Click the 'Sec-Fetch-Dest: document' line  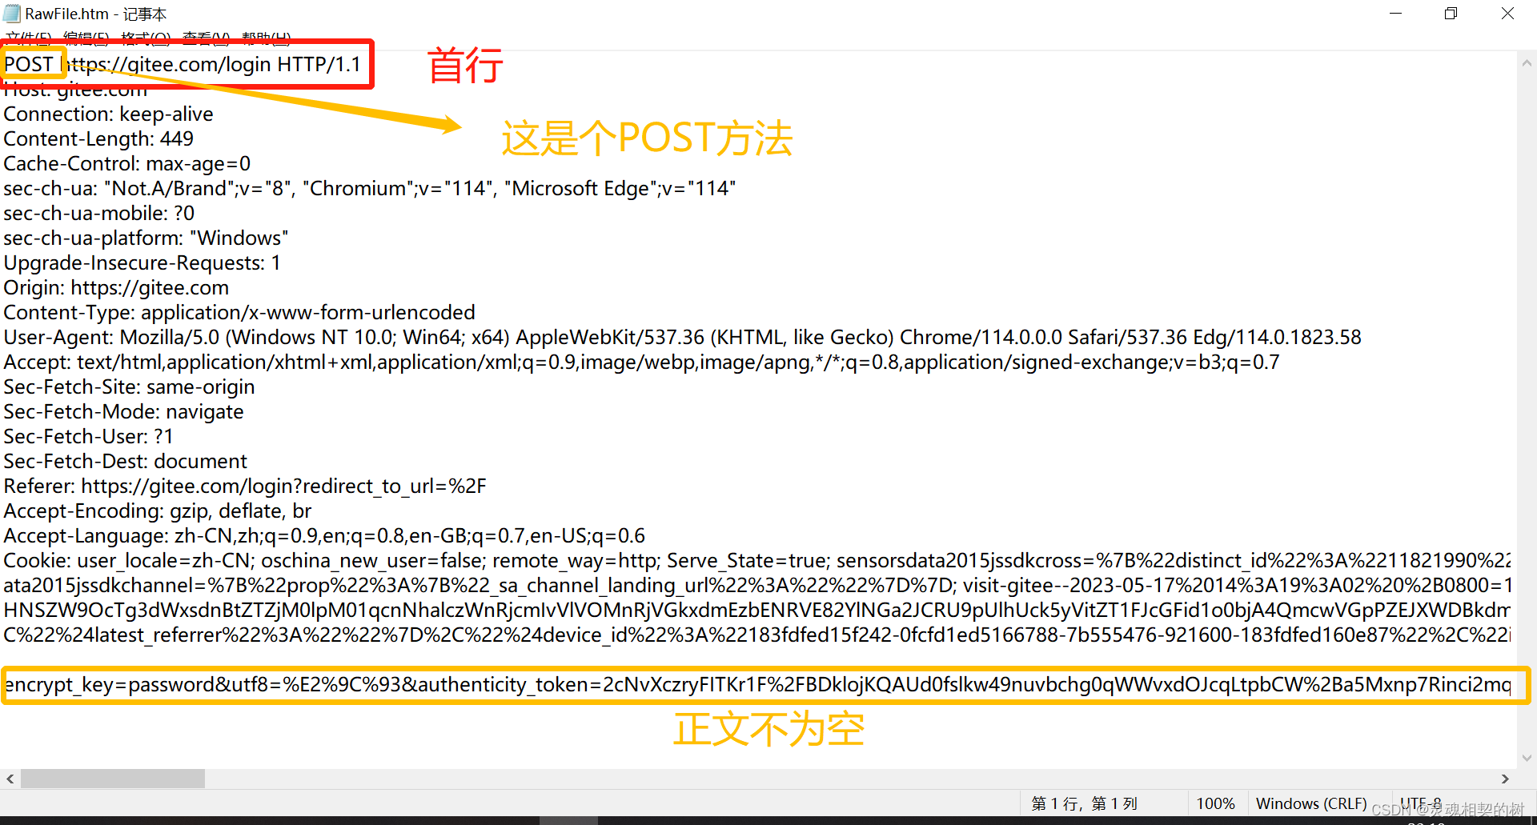click(x=125, y=461)
